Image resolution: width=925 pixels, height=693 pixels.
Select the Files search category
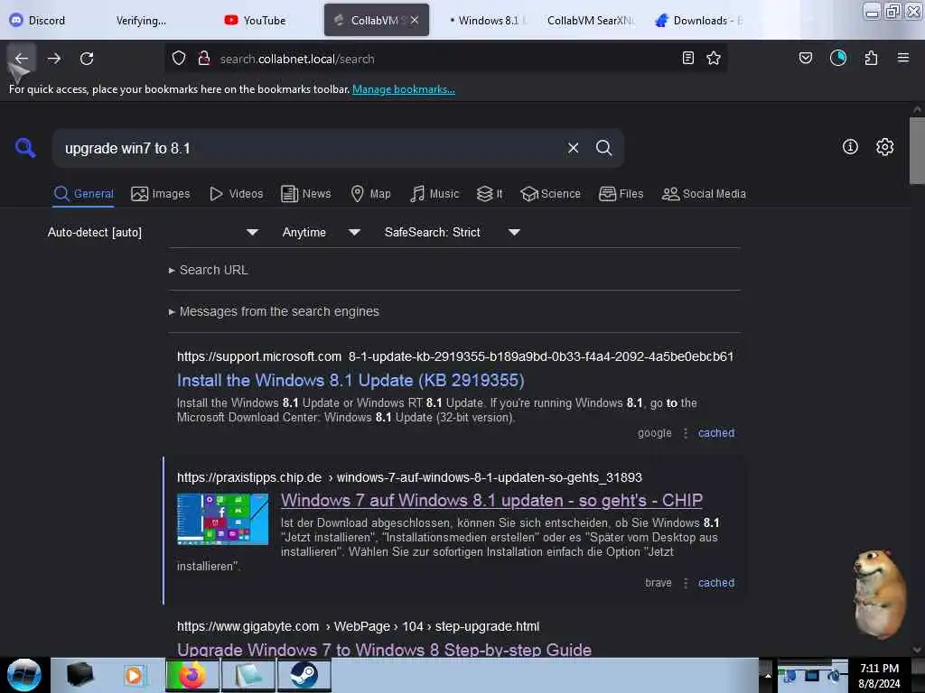coord(621,194)
